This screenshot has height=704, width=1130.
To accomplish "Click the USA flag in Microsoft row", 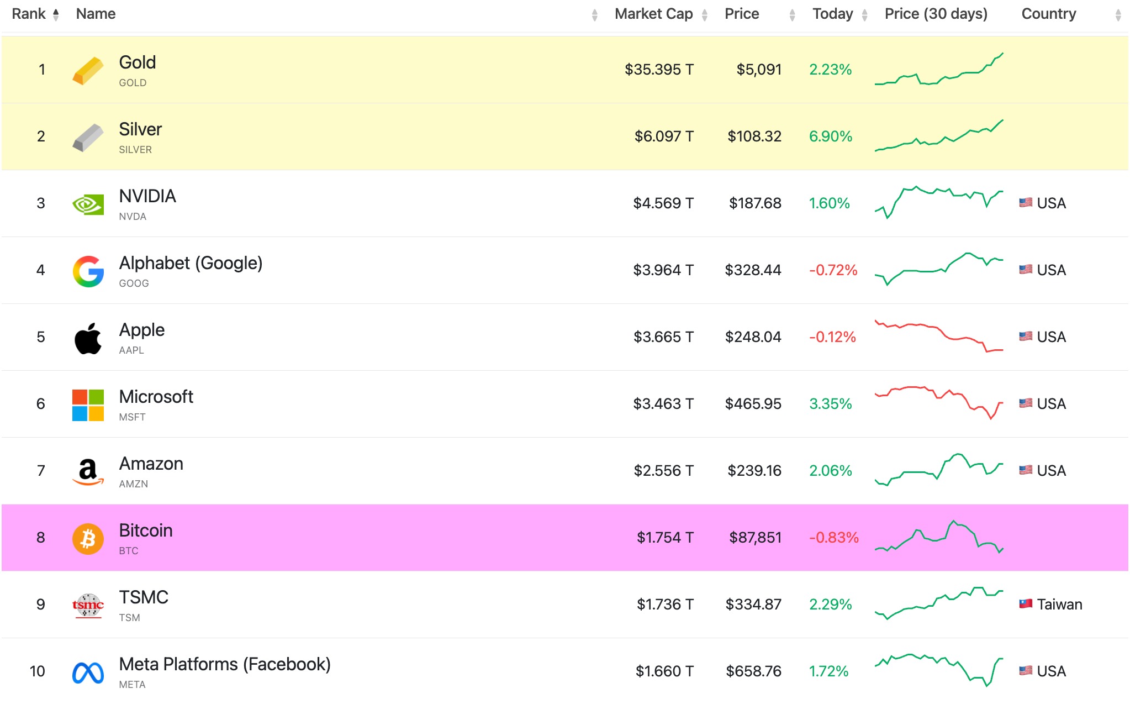I will point(1026,403).
